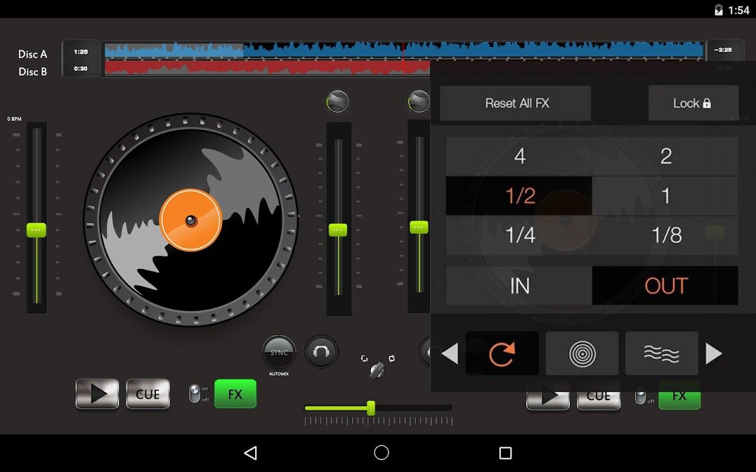The width and height of the screenshot is (756, 472).
Task: Tap the Android back button
Action: (x=250, y=453)
